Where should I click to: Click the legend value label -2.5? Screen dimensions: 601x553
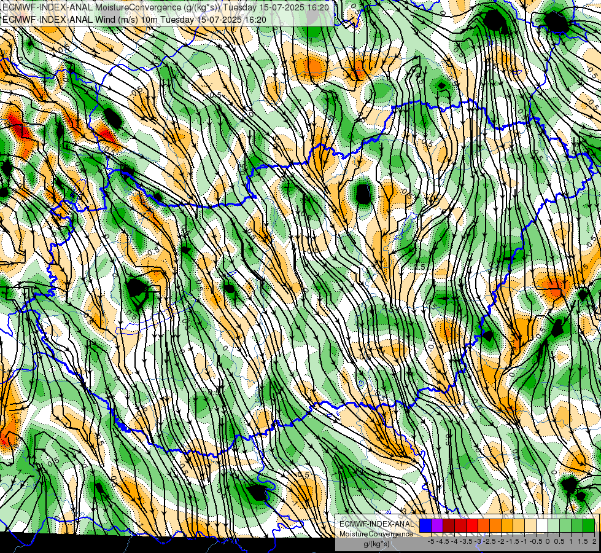click(489, 541)
